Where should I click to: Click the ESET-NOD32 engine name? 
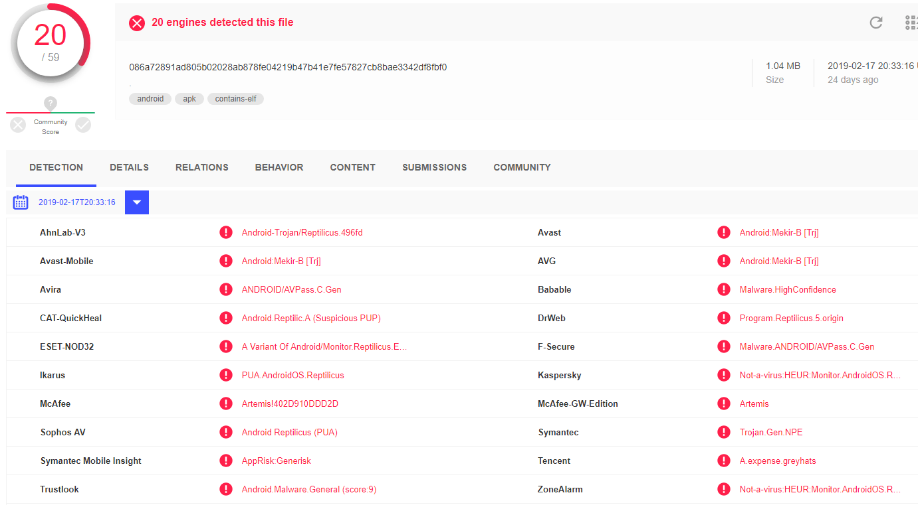pos(67,346)
